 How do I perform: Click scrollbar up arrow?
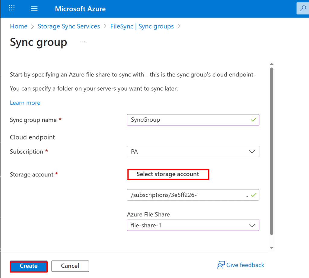[x=271, y=64]
